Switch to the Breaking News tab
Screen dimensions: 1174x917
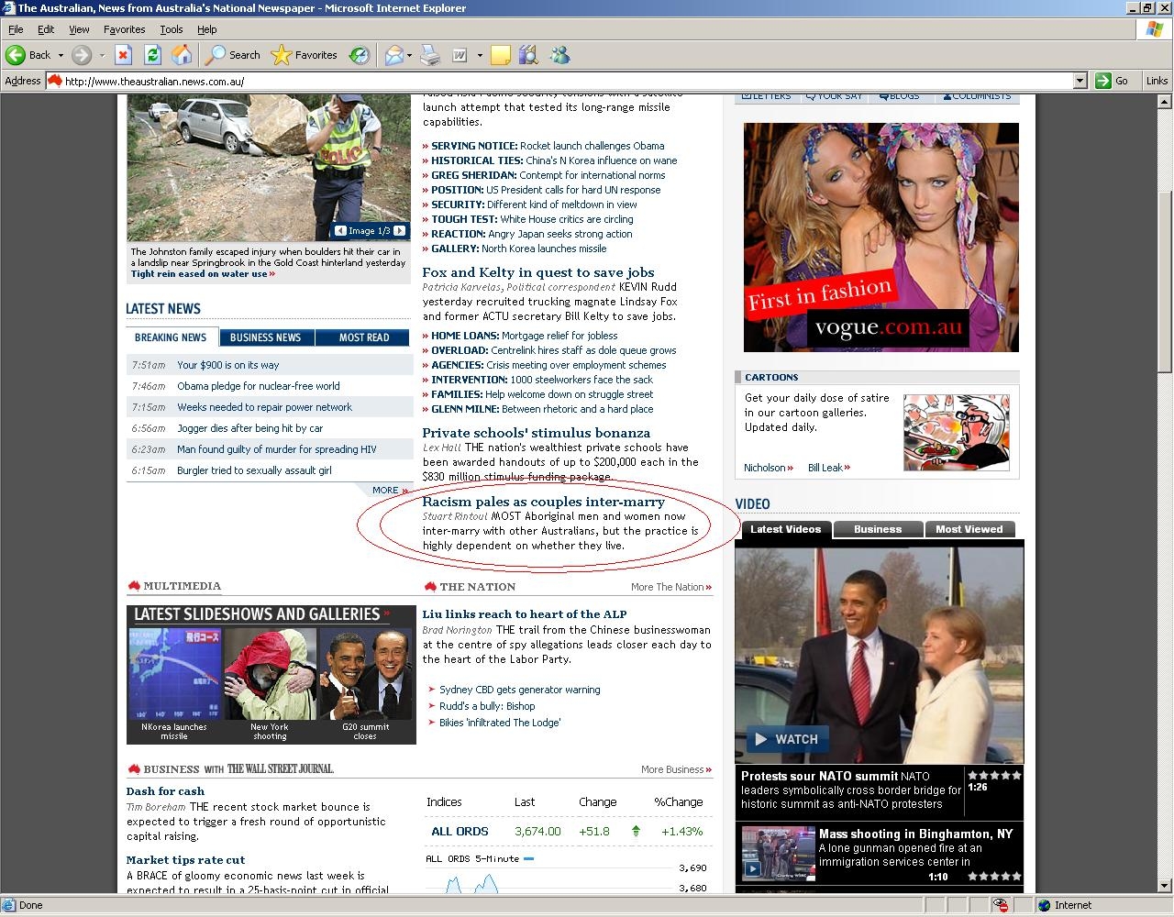pos(171,337)
